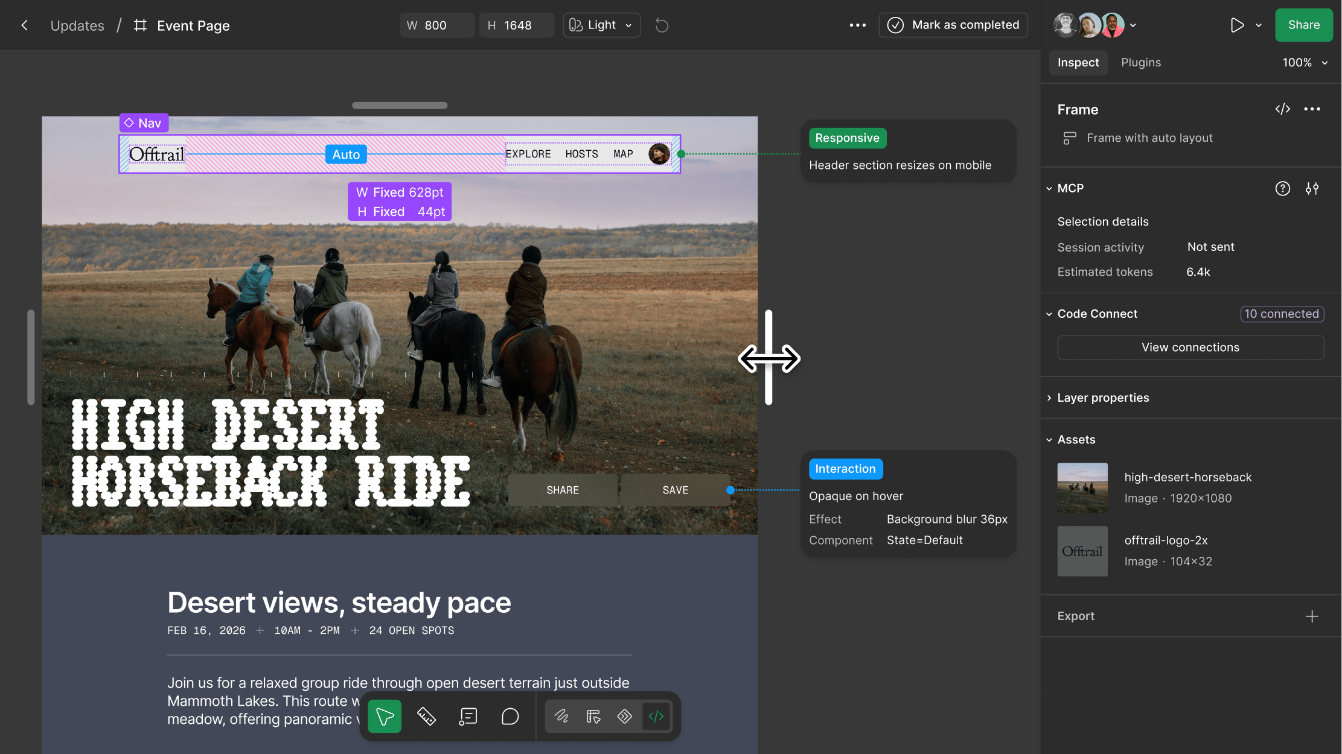Click the Auto spacing badge in nav
The height and width of the screenshot is (754, 1342).
tap(346, 154)
